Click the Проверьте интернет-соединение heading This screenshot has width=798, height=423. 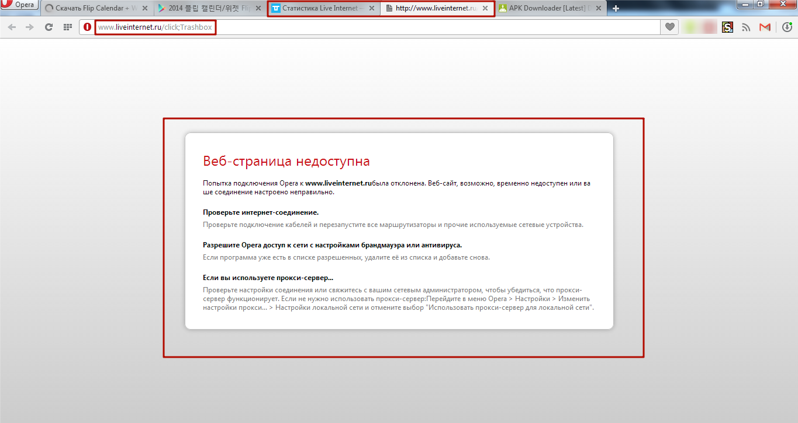pos(261,212)
